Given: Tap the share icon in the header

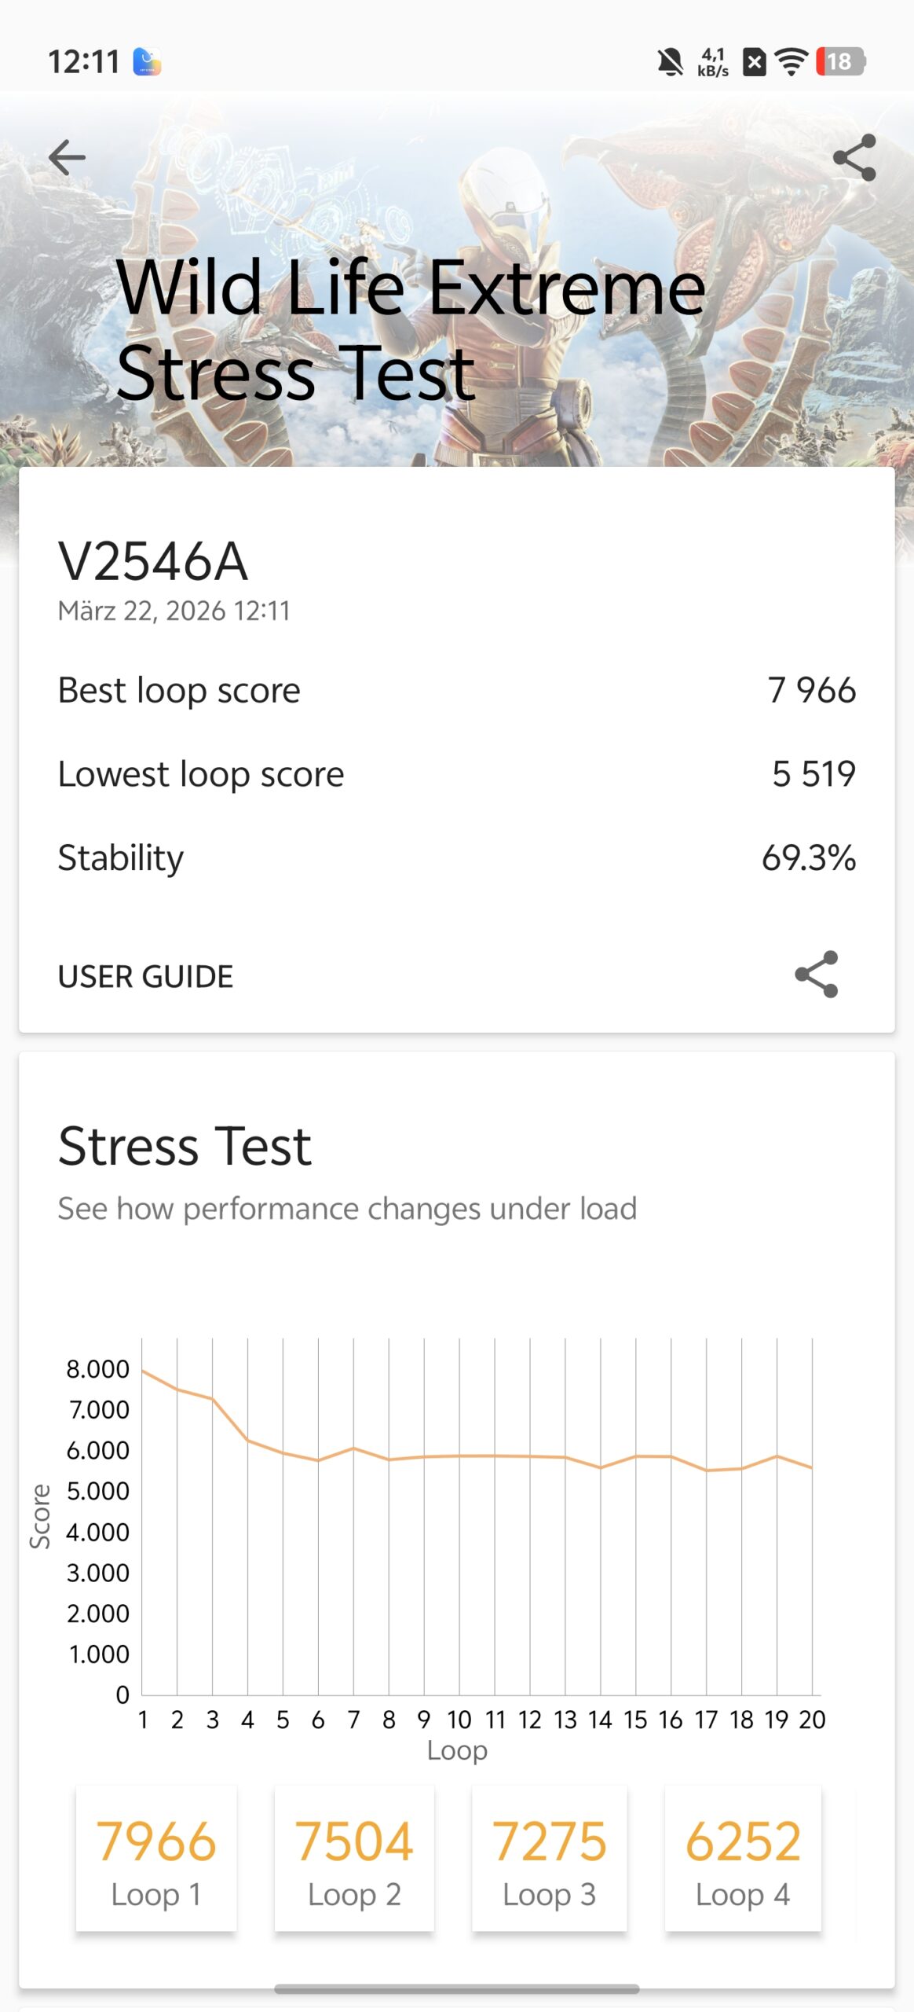Looking at the screenshot, I should (854, 157).
